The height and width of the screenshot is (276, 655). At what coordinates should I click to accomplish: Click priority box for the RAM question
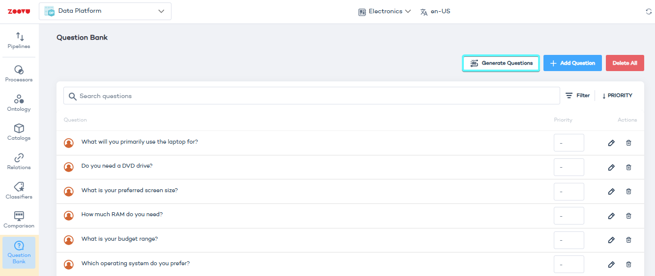569,216
